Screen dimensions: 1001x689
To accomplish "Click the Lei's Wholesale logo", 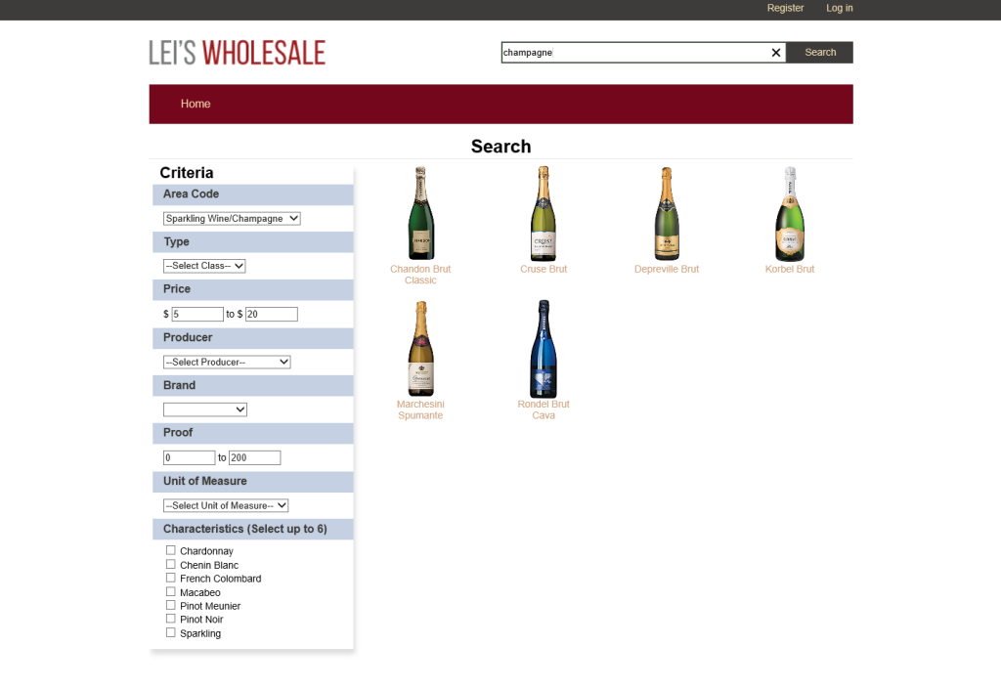I will click(x=237, y=52).
